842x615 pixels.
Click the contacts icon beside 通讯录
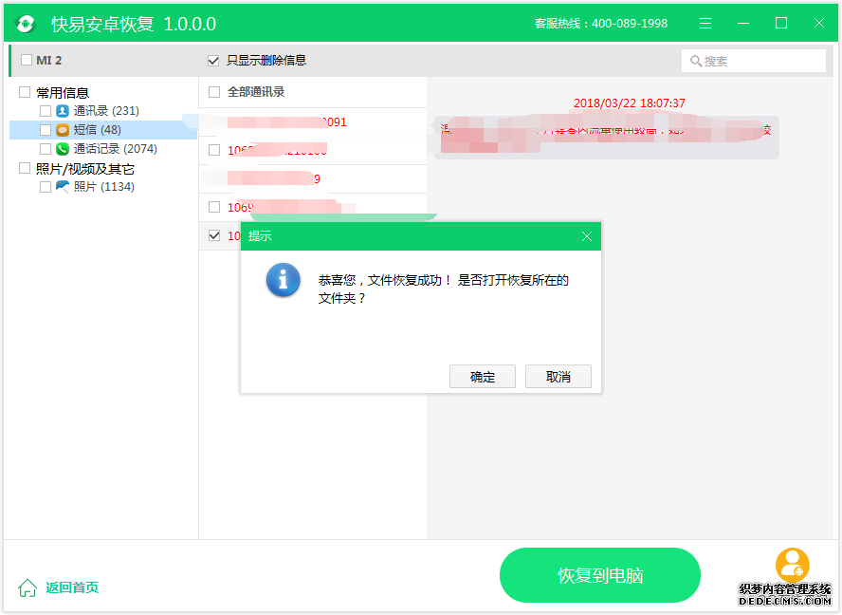click(63, 111)
